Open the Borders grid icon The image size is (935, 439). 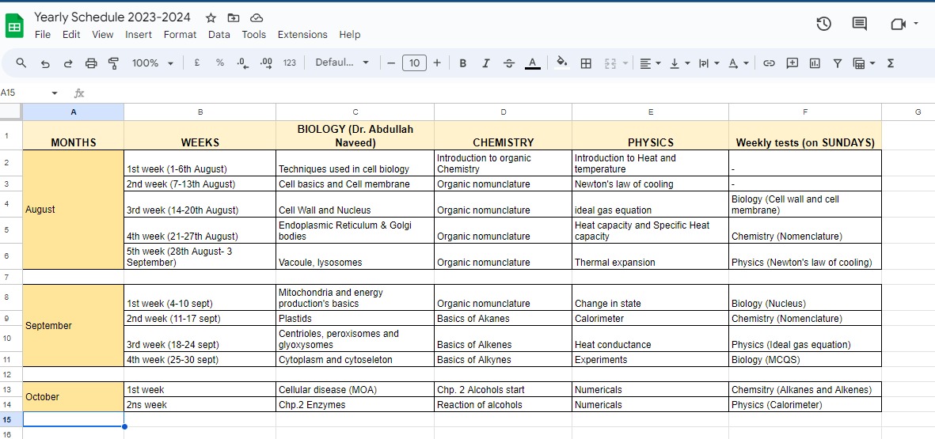(x=586, y=63)
